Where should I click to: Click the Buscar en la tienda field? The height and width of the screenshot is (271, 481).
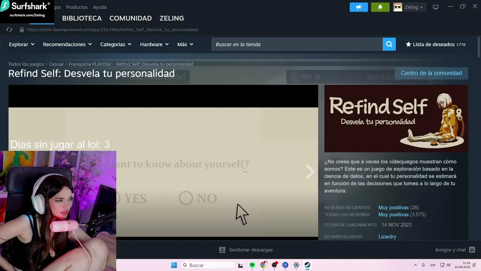point(297,44)
